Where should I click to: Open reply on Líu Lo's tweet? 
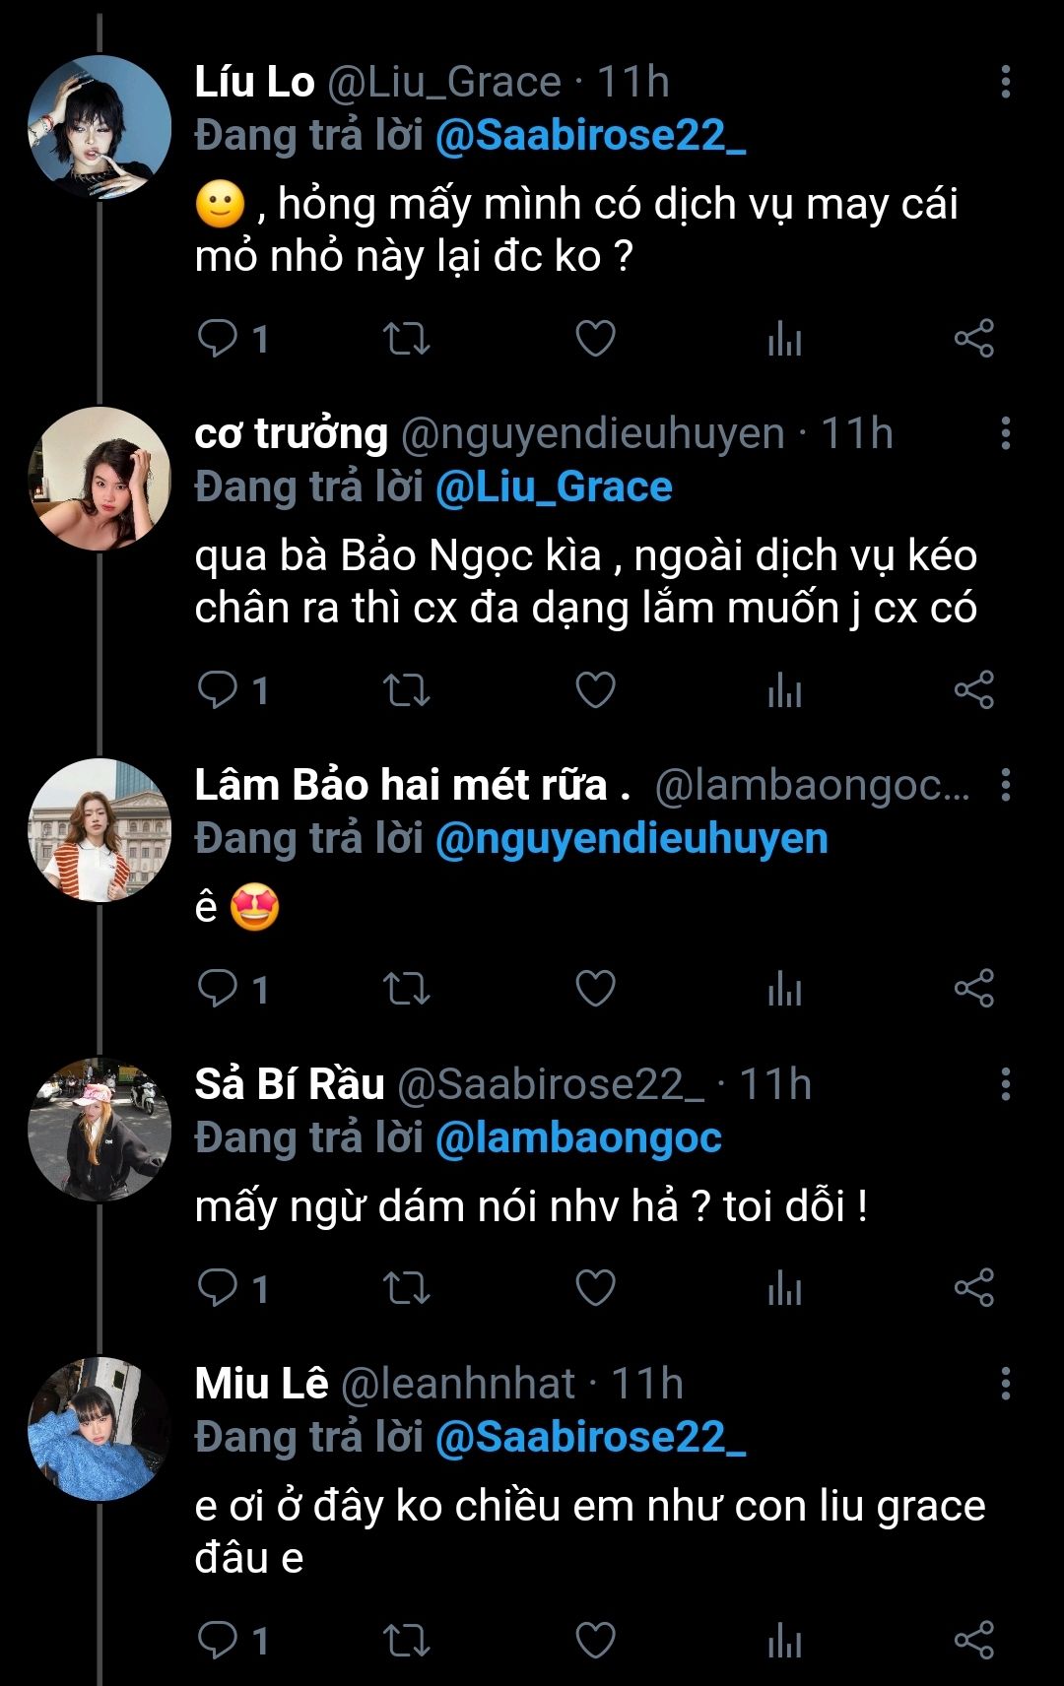219,339
